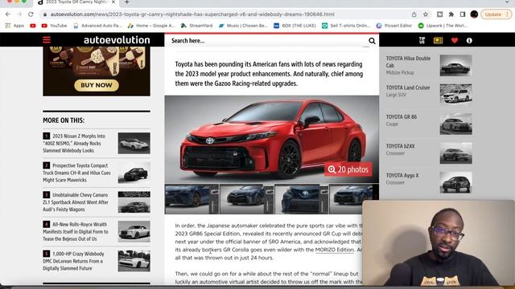Click the BUY NOW ad button
The width and height of the screenshot is (515, 289).
tap(97, 85)
